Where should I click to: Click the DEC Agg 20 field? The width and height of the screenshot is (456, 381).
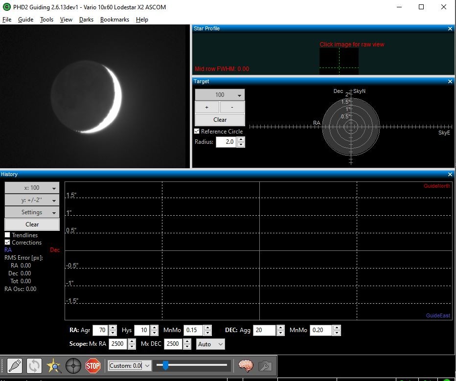coord(264,330)
